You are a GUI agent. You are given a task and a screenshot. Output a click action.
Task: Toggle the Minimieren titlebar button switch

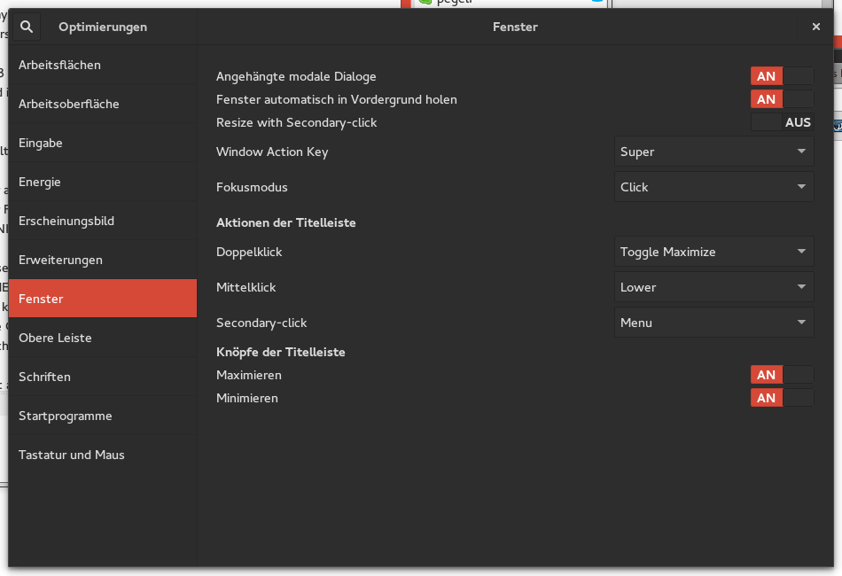(x=782, y=398)
